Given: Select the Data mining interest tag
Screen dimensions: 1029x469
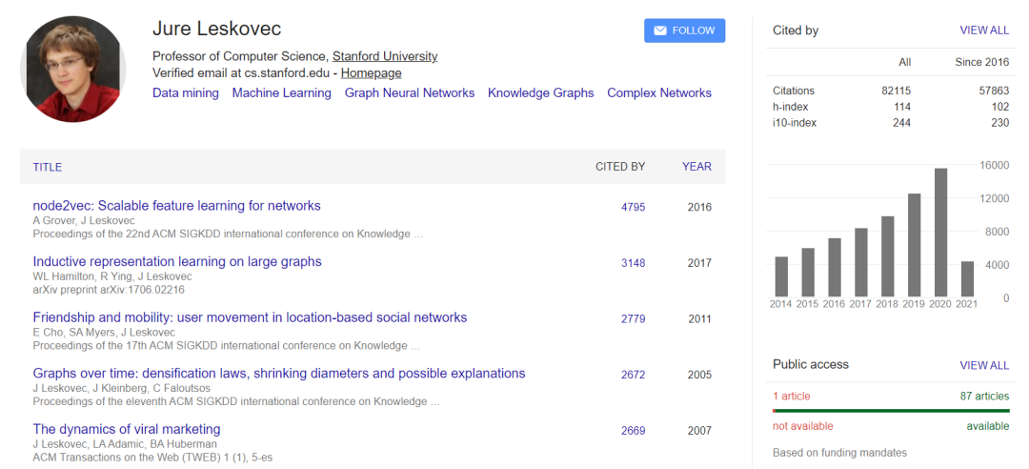Looking at the screenshot, I should click(x=186, y=93).
